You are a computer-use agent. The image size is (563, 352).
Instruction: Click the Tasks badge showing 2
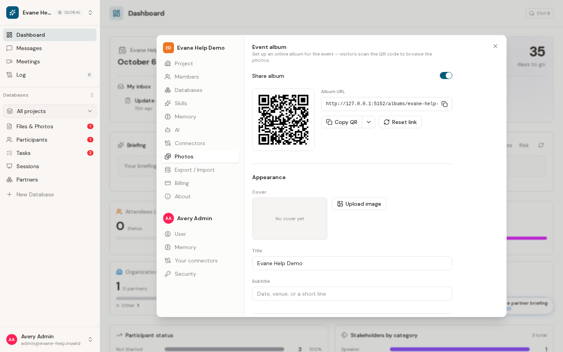click(x=90, y=153)
